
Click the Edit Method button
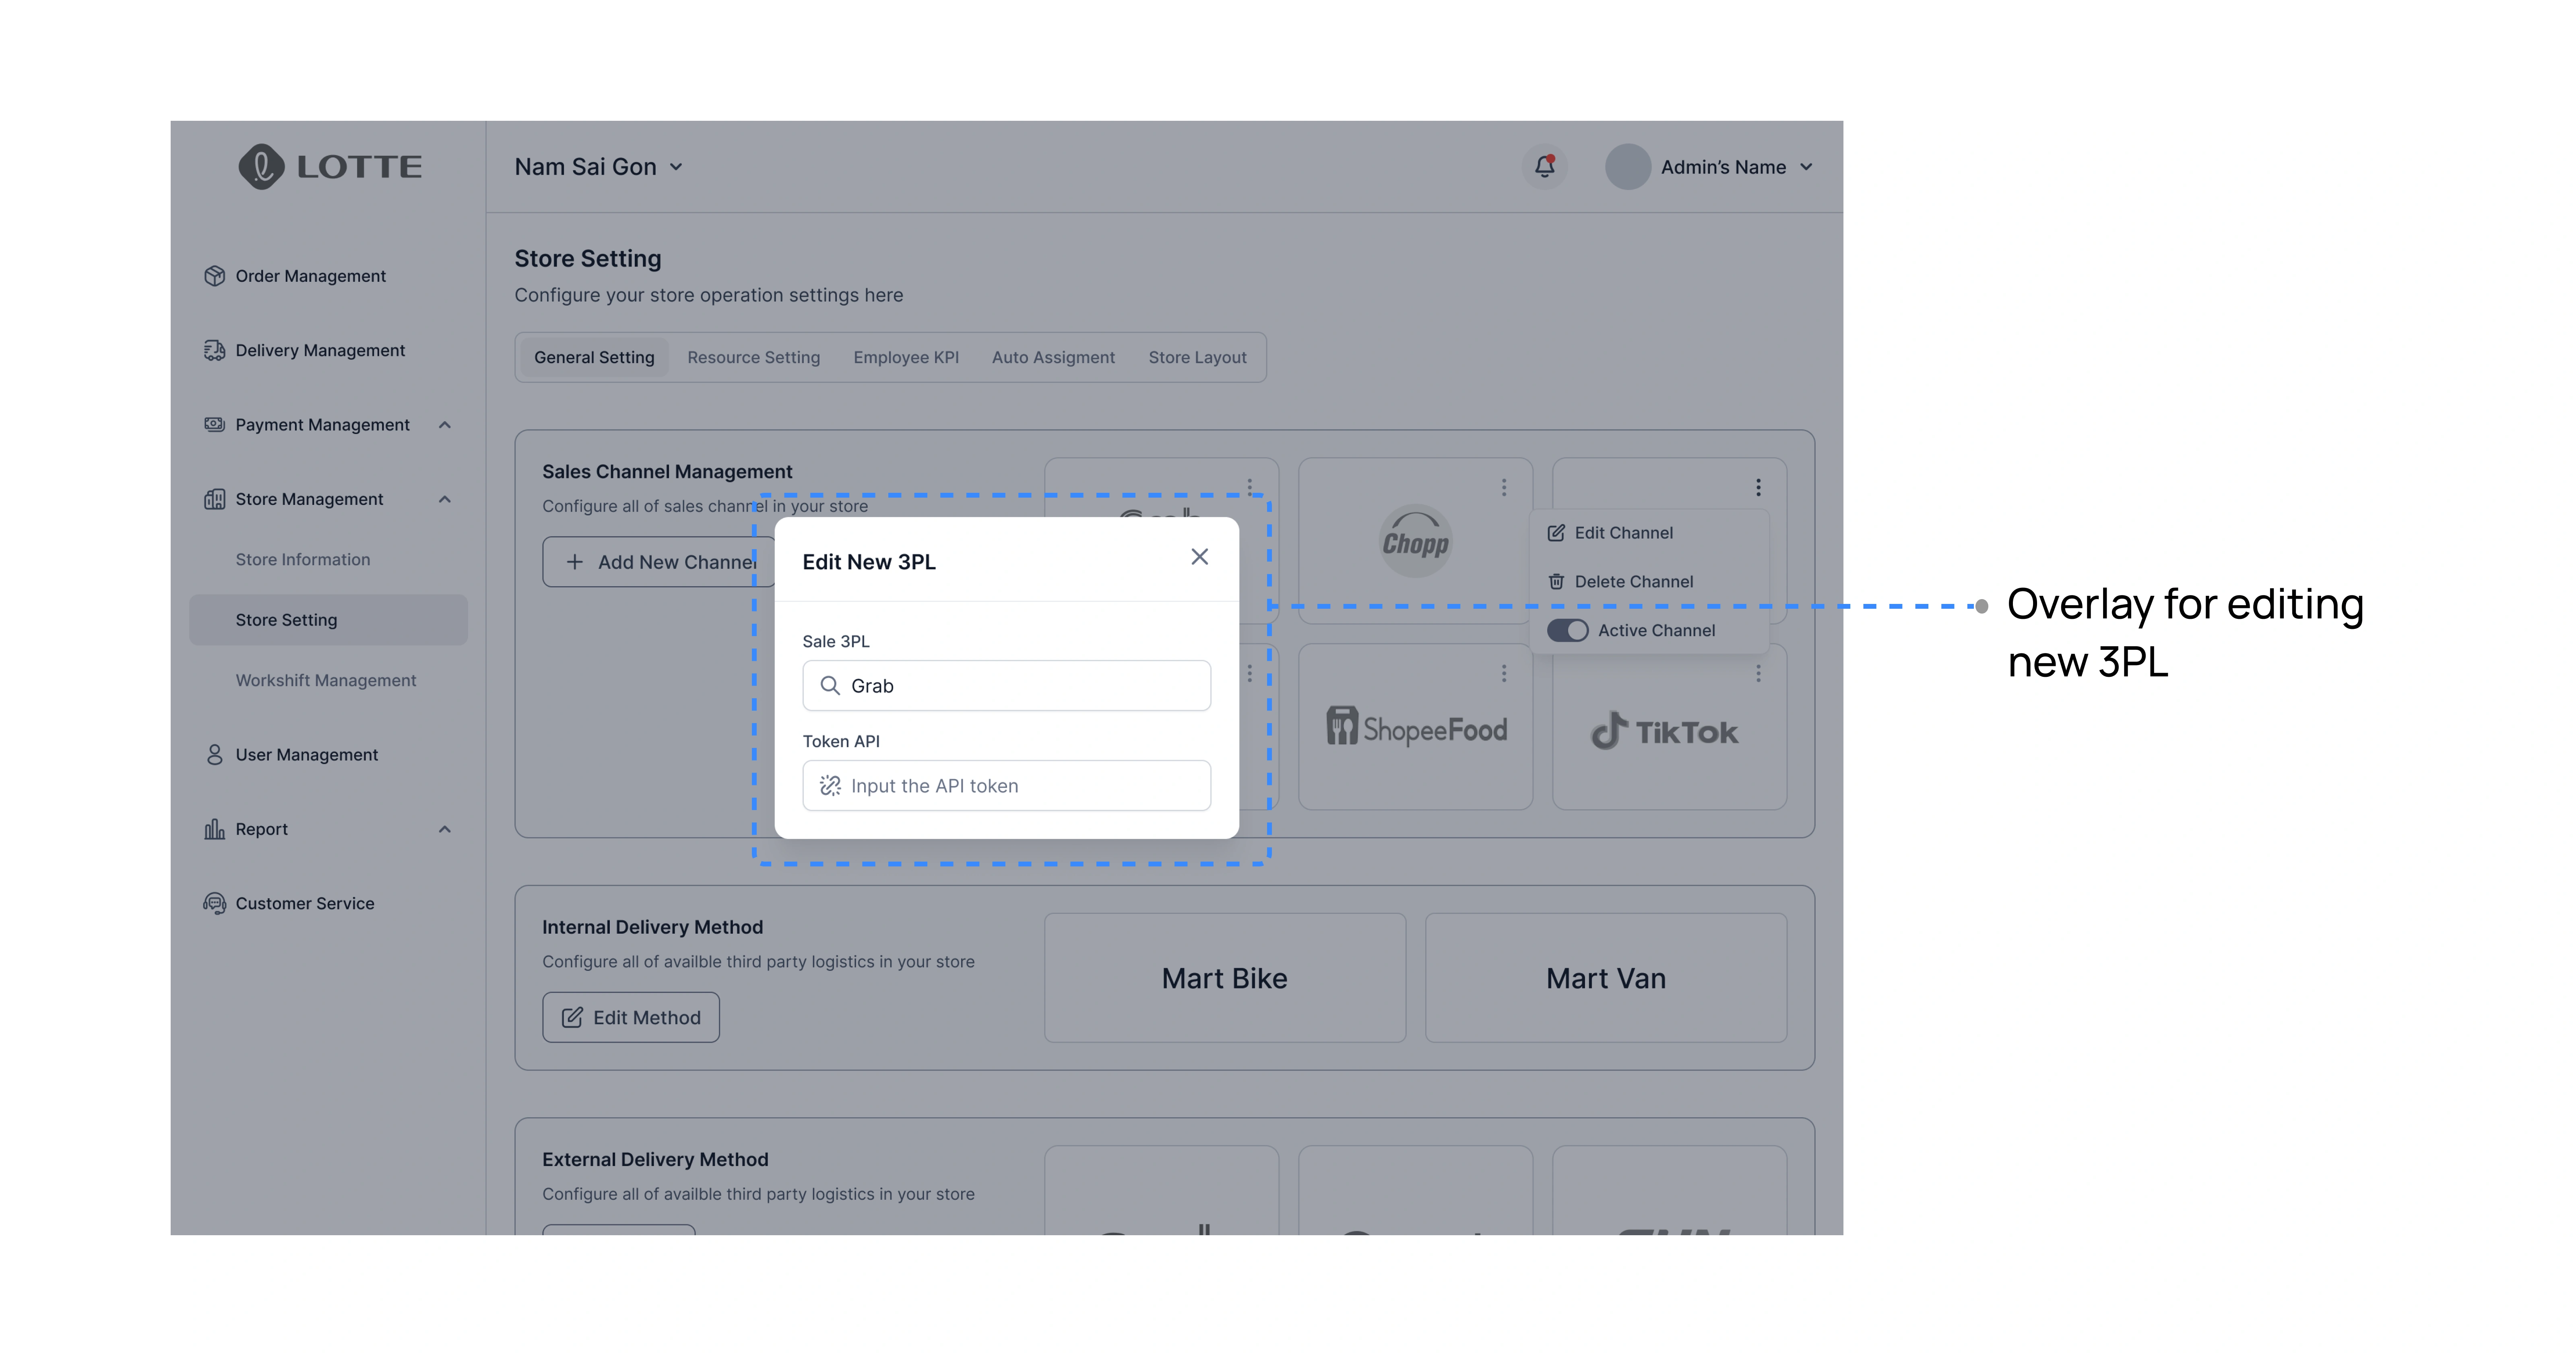pyautogui.click(x=631, y=1017)
